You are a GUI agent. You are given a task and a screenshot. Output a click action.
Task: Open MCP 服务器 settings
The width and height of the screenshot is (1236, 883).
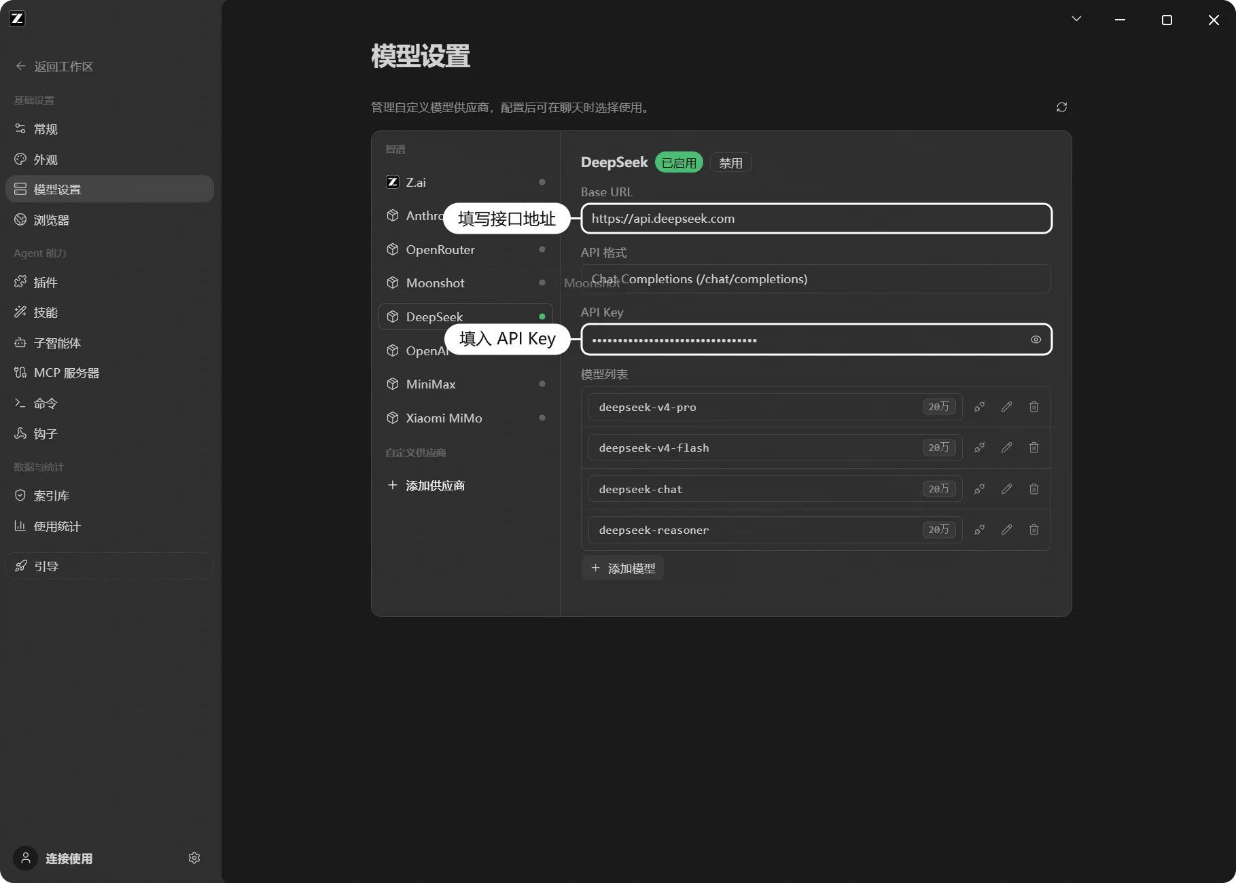[109, 373]
